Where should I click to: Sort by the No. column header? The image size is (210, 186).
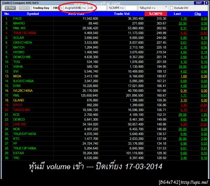click(x=7, y=14)
